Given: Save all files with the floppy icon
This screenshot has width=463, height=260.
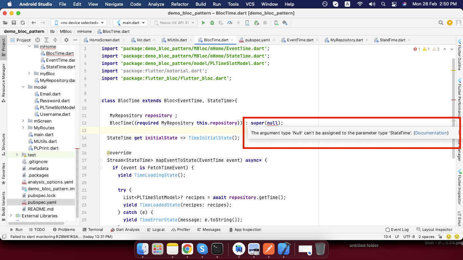Looking at the screenshot, I should tap(14, 23).
